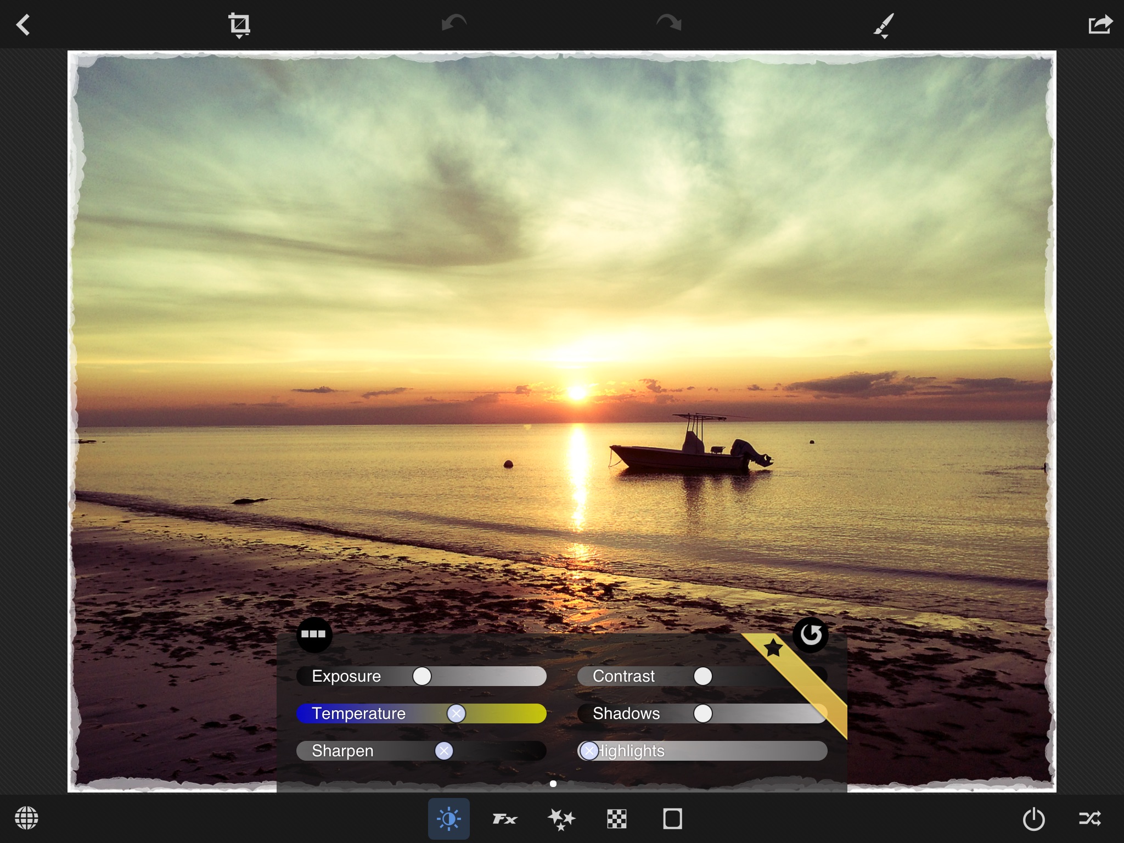Reset Highlights via its X knob
The image size is (1124, 843).
589,751
